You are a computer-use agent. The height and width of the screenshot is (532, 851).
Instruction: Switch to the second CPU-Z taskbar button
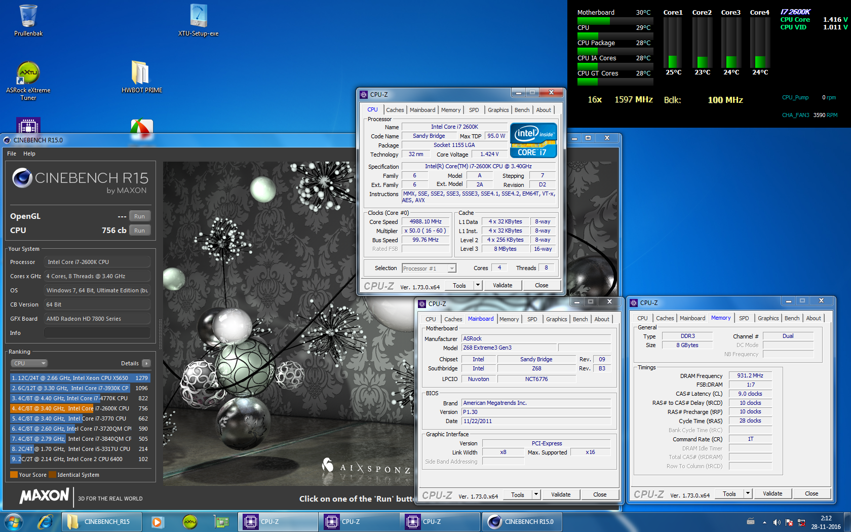[359, 521]
